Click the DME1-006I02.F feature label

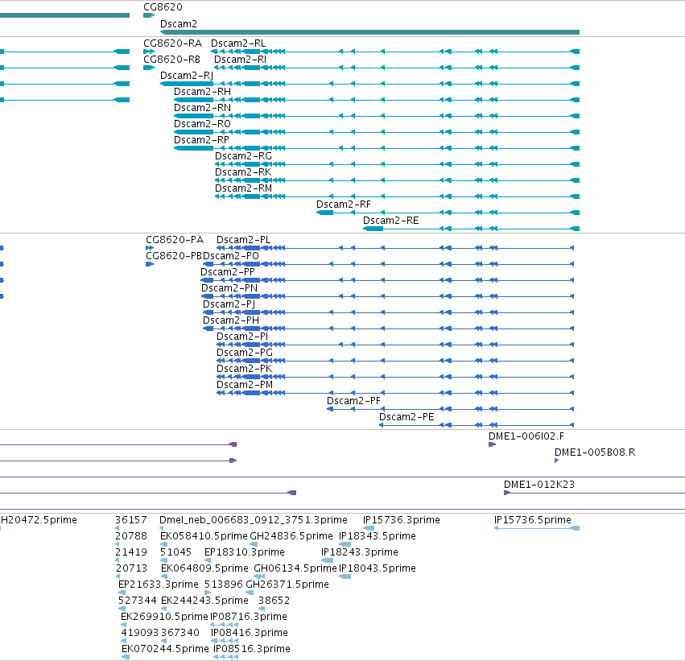(526, 436)
